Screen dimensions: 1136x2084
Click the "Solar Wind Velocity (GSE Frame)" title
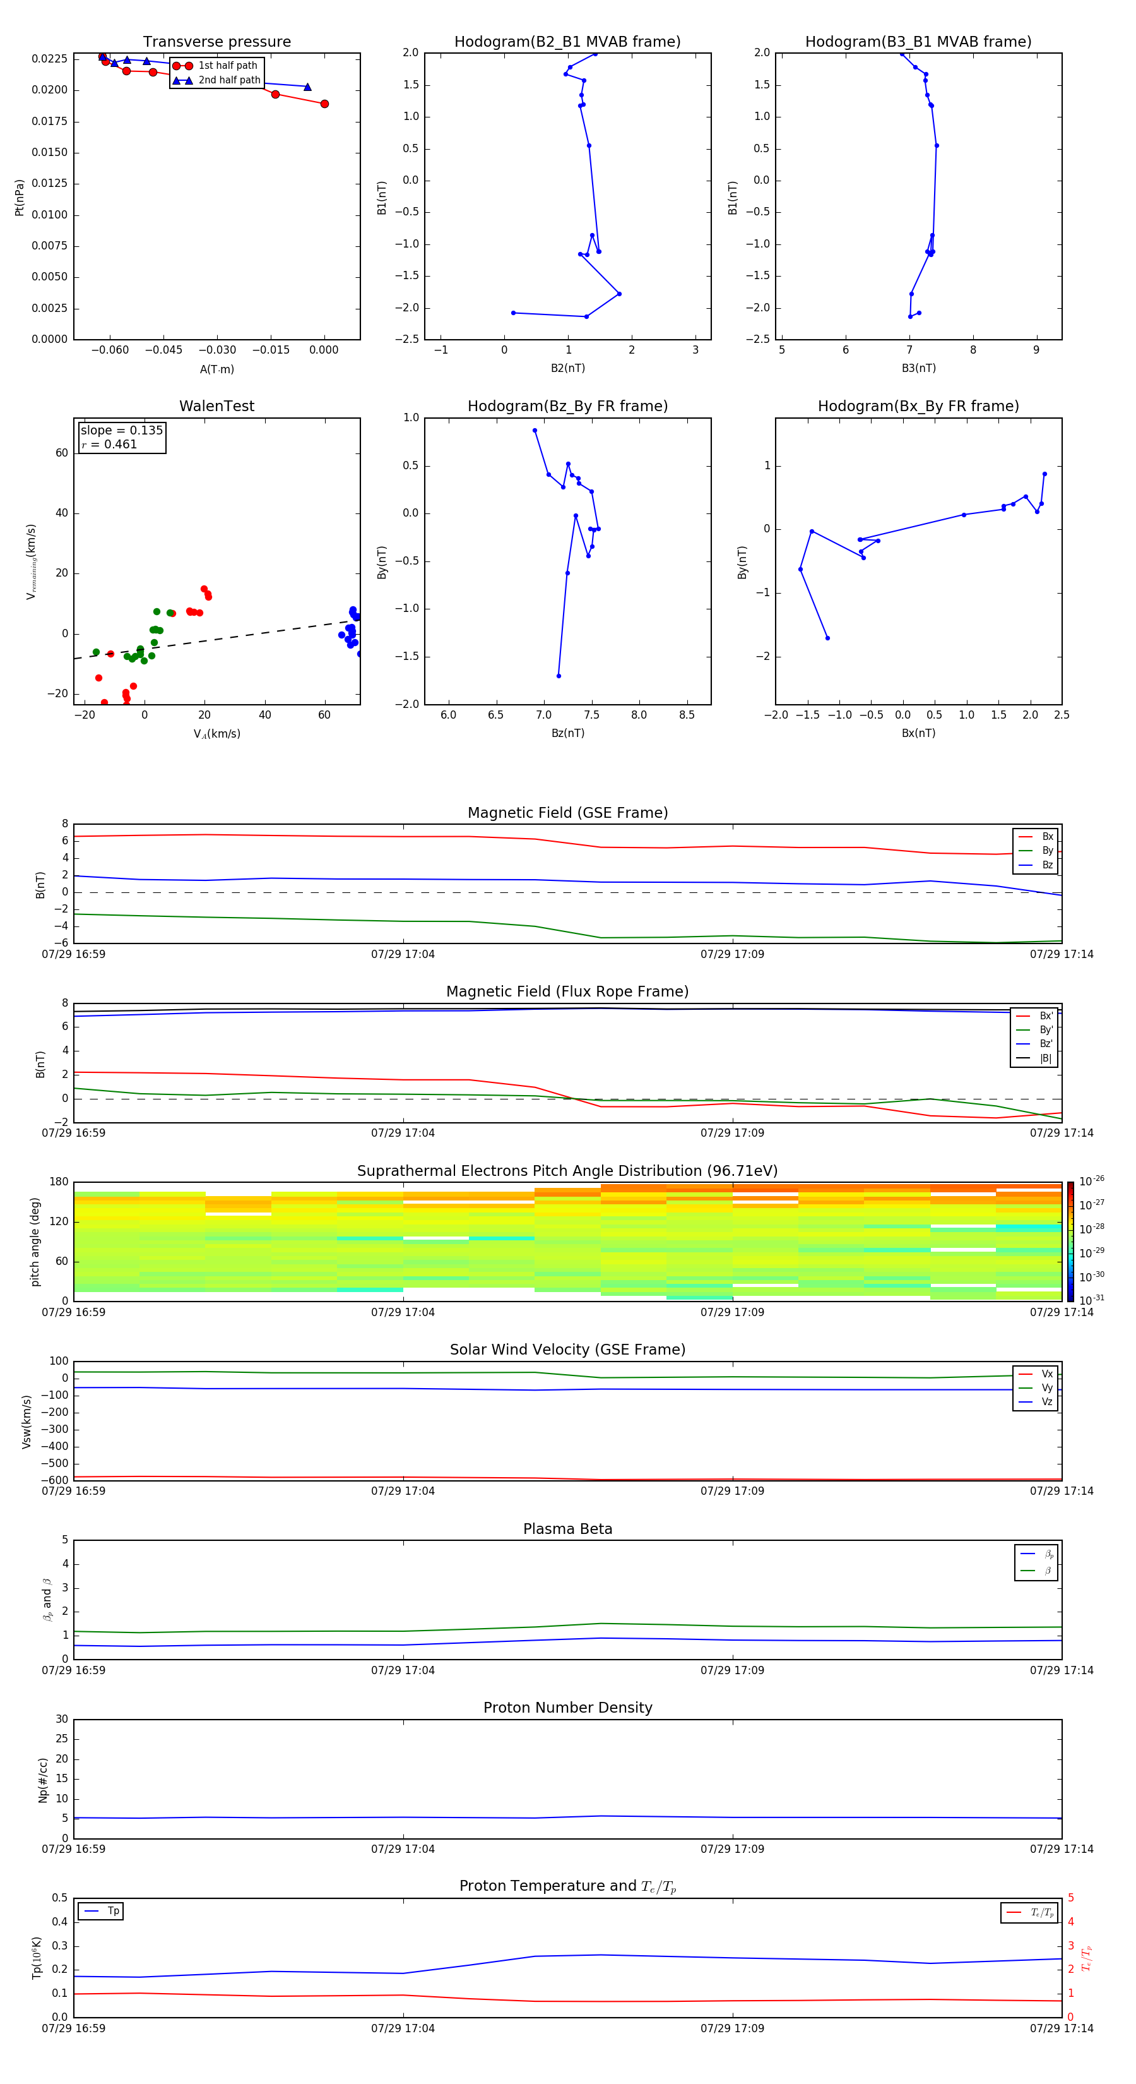[567, 1350]
